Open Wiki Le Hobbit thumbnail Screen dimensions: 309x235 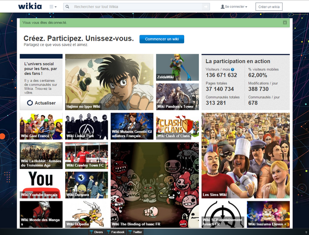[x=41, y=155]
